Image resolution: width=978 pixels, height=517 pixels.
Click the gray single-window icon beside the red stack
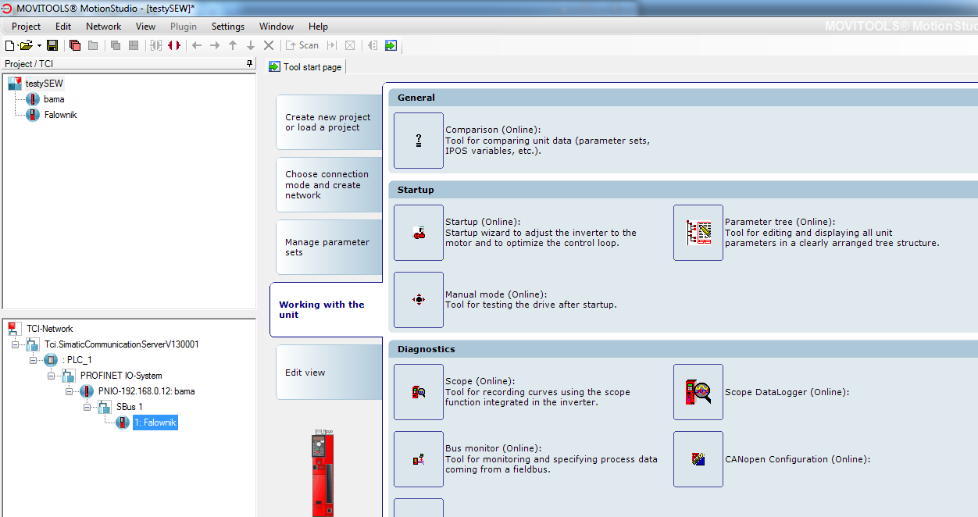click(93, 45)
